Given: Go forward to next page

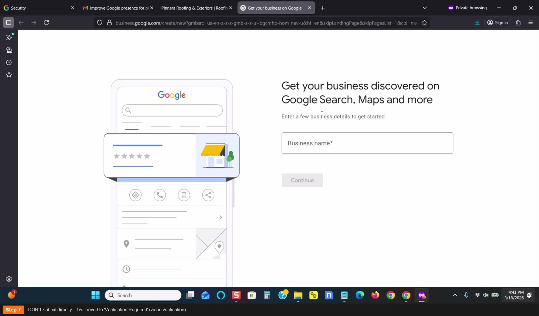Looking at the screenshot, I should click(34, 23).
